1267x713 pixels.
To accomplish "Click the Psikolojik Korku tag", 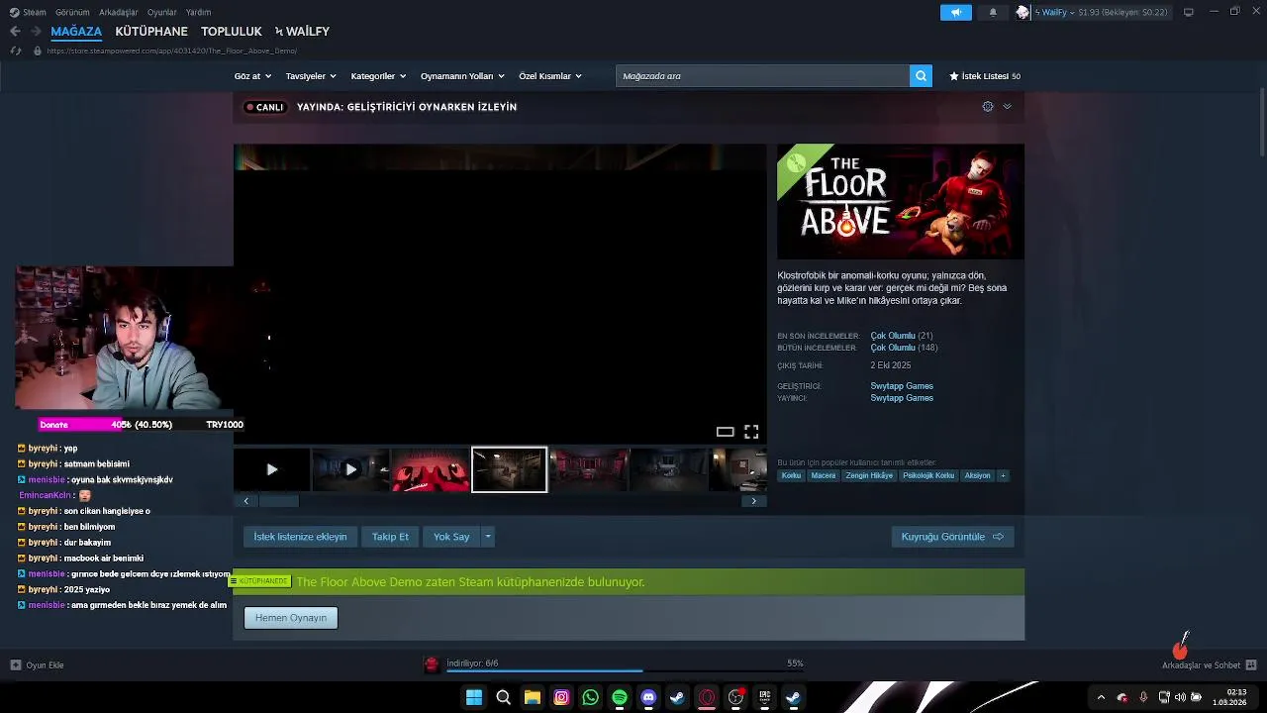I will 928,475.
